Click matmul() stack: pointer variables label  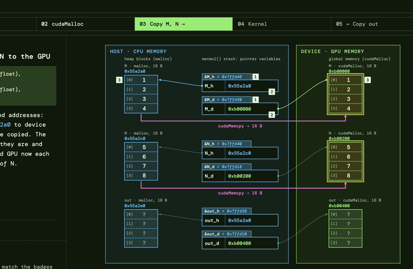click(241, 59)
